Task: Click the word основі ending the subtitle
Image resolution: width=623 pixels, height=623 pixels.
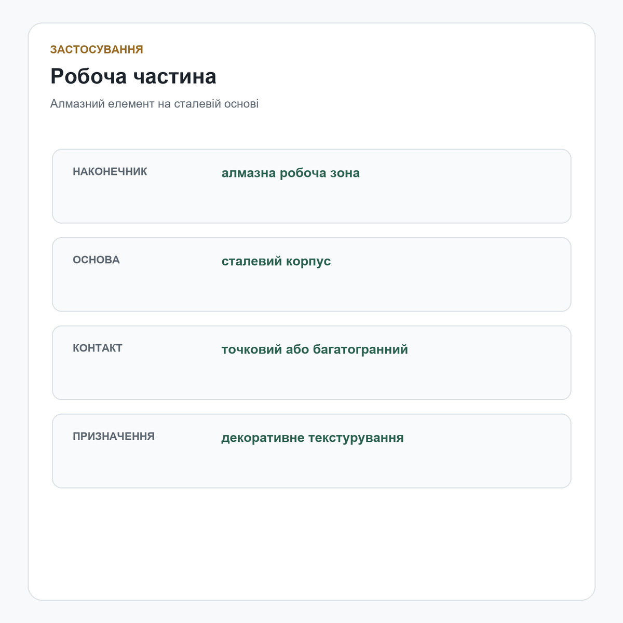Action: [x=241, y=104]
